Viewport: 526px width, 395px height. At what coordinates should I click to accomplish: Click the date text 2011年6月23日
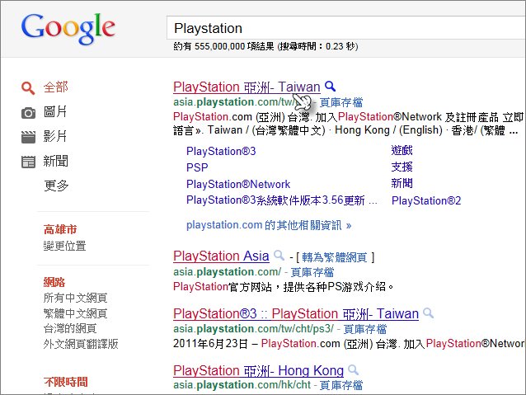coord(211,344)
